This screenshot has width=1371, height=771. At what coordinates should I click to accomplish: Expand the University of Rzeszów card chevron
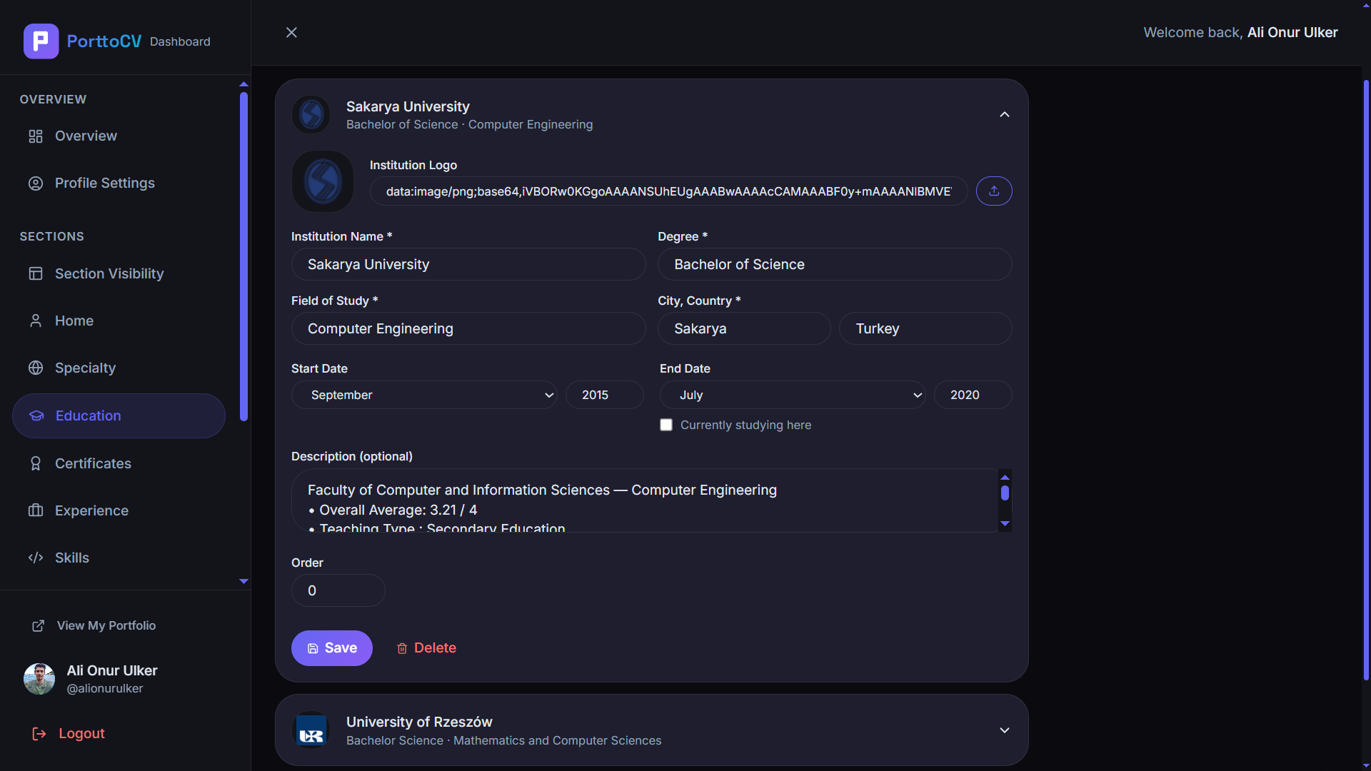[x=1005, y=730]
